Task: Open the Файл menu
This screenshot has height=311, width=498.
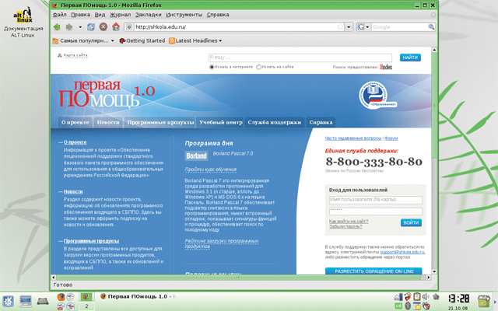Action: tap(59, 15)
